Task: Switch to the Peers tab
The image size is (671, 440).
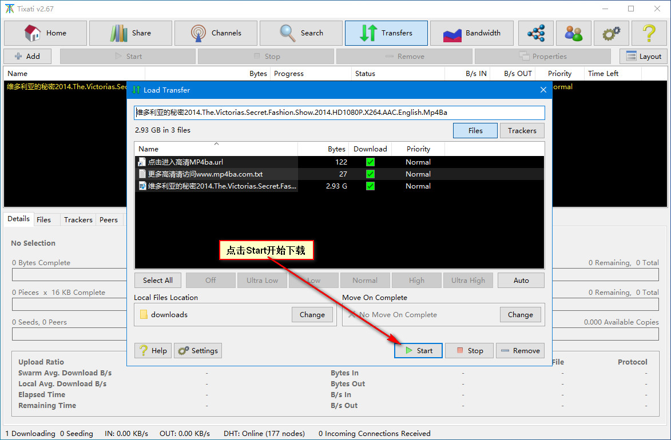Action: pyautogui.click(x=109, y=220)
